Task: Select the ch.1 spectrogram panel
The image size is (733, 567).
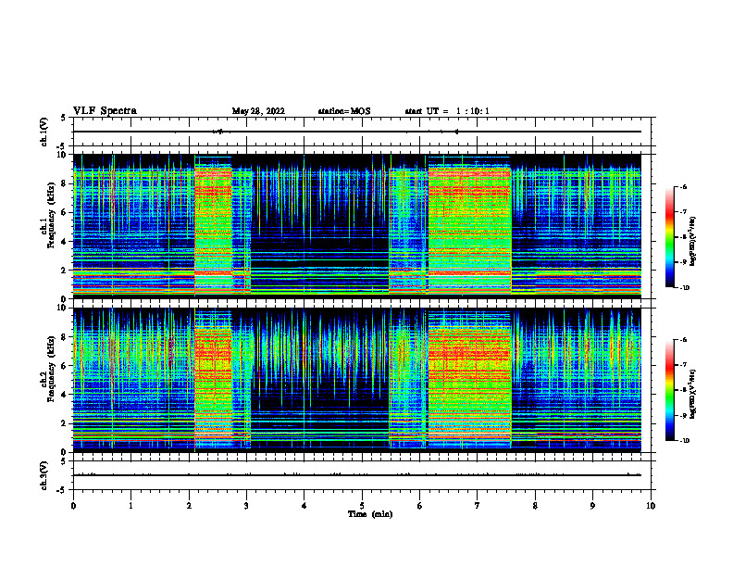Action: [356, 226]
